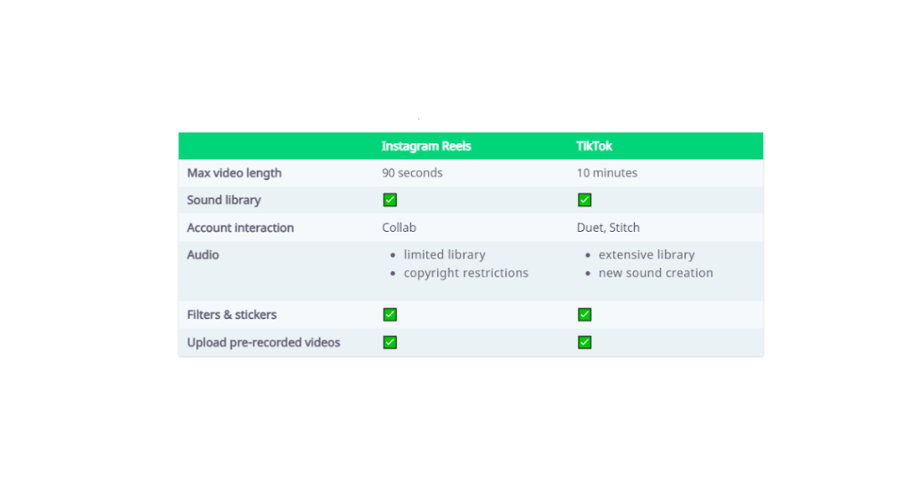Click the Filters & stickers row label

tap(232, 314)
